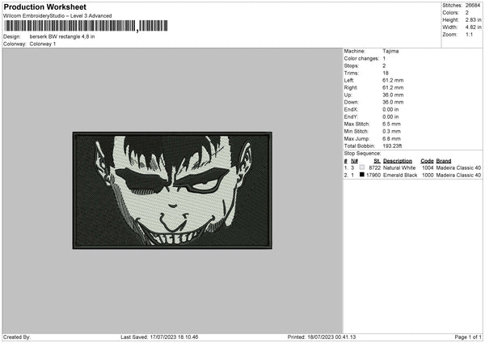This screenshot has height=343, width=485.
Task: Click the 'Design:' label
Action: [12, 36]
